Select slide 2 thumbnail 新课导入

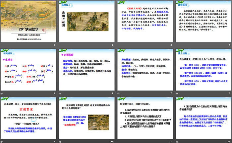[87, 22]
